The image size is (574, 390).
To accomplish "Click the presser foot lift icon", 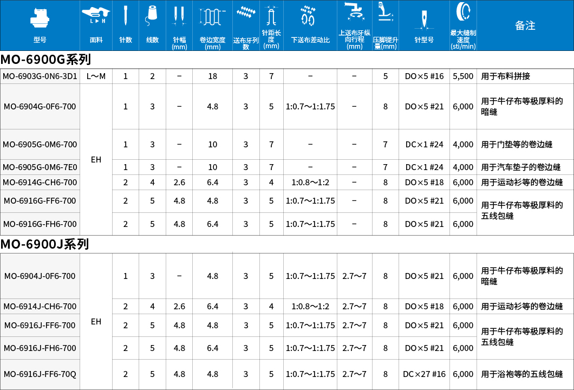I will [385, 13].
